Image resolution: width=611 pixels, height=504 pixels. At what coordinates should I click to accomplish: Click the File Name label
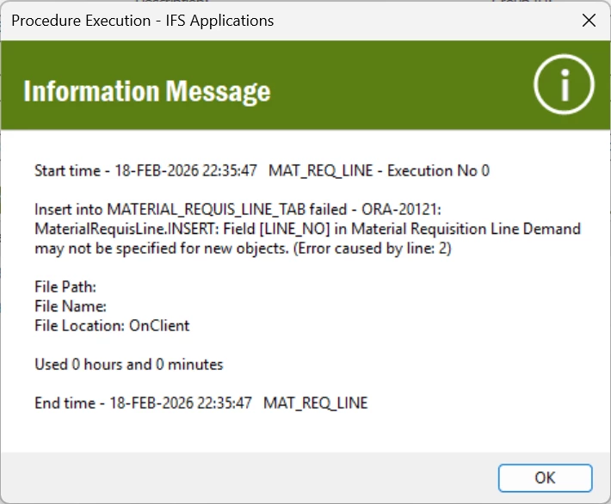coord(71,306)
